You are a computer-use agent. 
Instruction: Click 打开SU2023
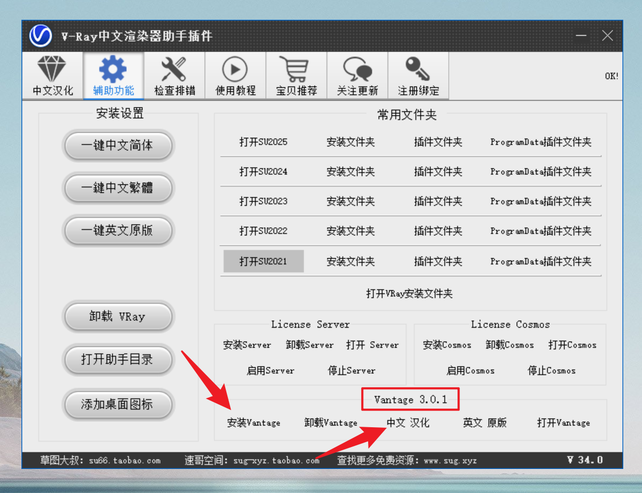pos(263,202)
